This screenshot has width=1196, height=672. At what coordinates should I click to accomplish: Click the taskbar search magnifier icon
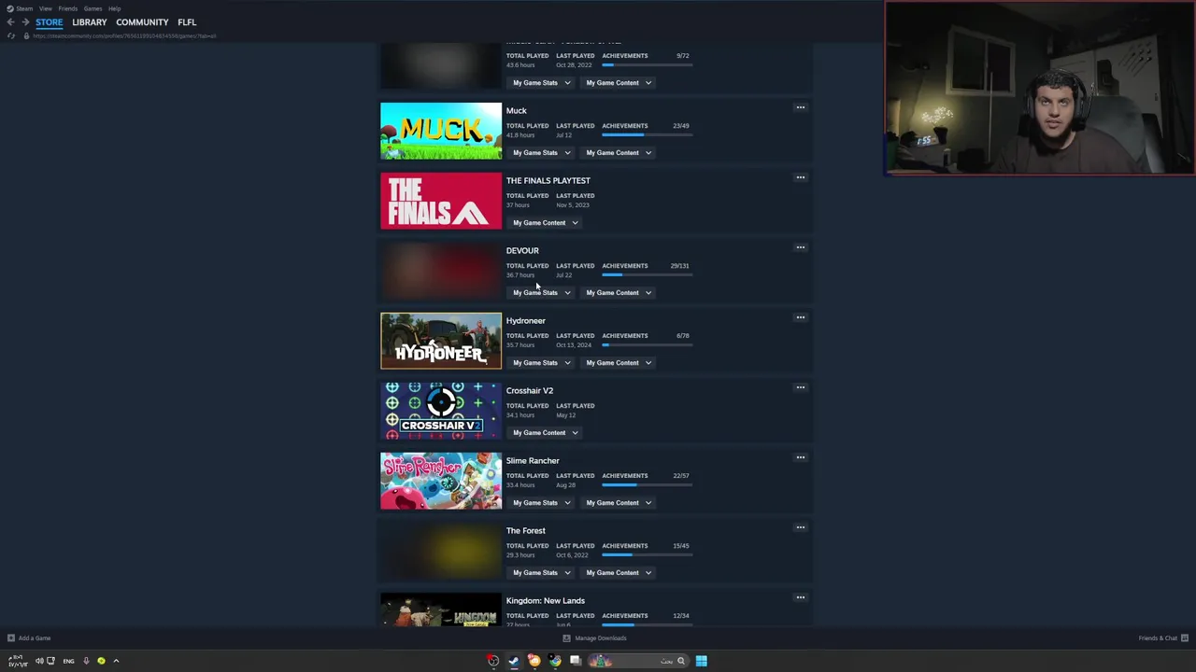click(681, 661)
